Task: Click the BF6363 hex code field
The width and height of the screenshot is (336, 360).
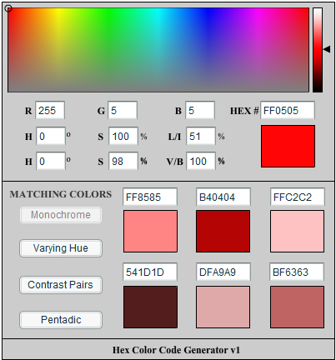Action: (297, 272)
